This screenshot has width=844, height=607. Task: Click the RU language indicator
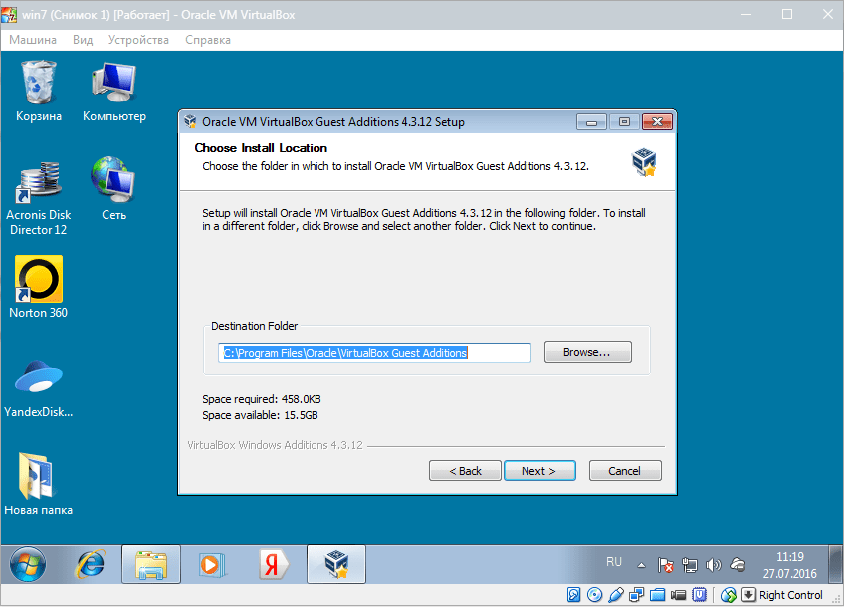click(614, 562)
